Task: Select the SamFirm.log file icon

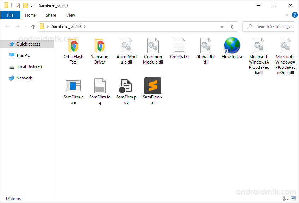Action: (100, 86)
